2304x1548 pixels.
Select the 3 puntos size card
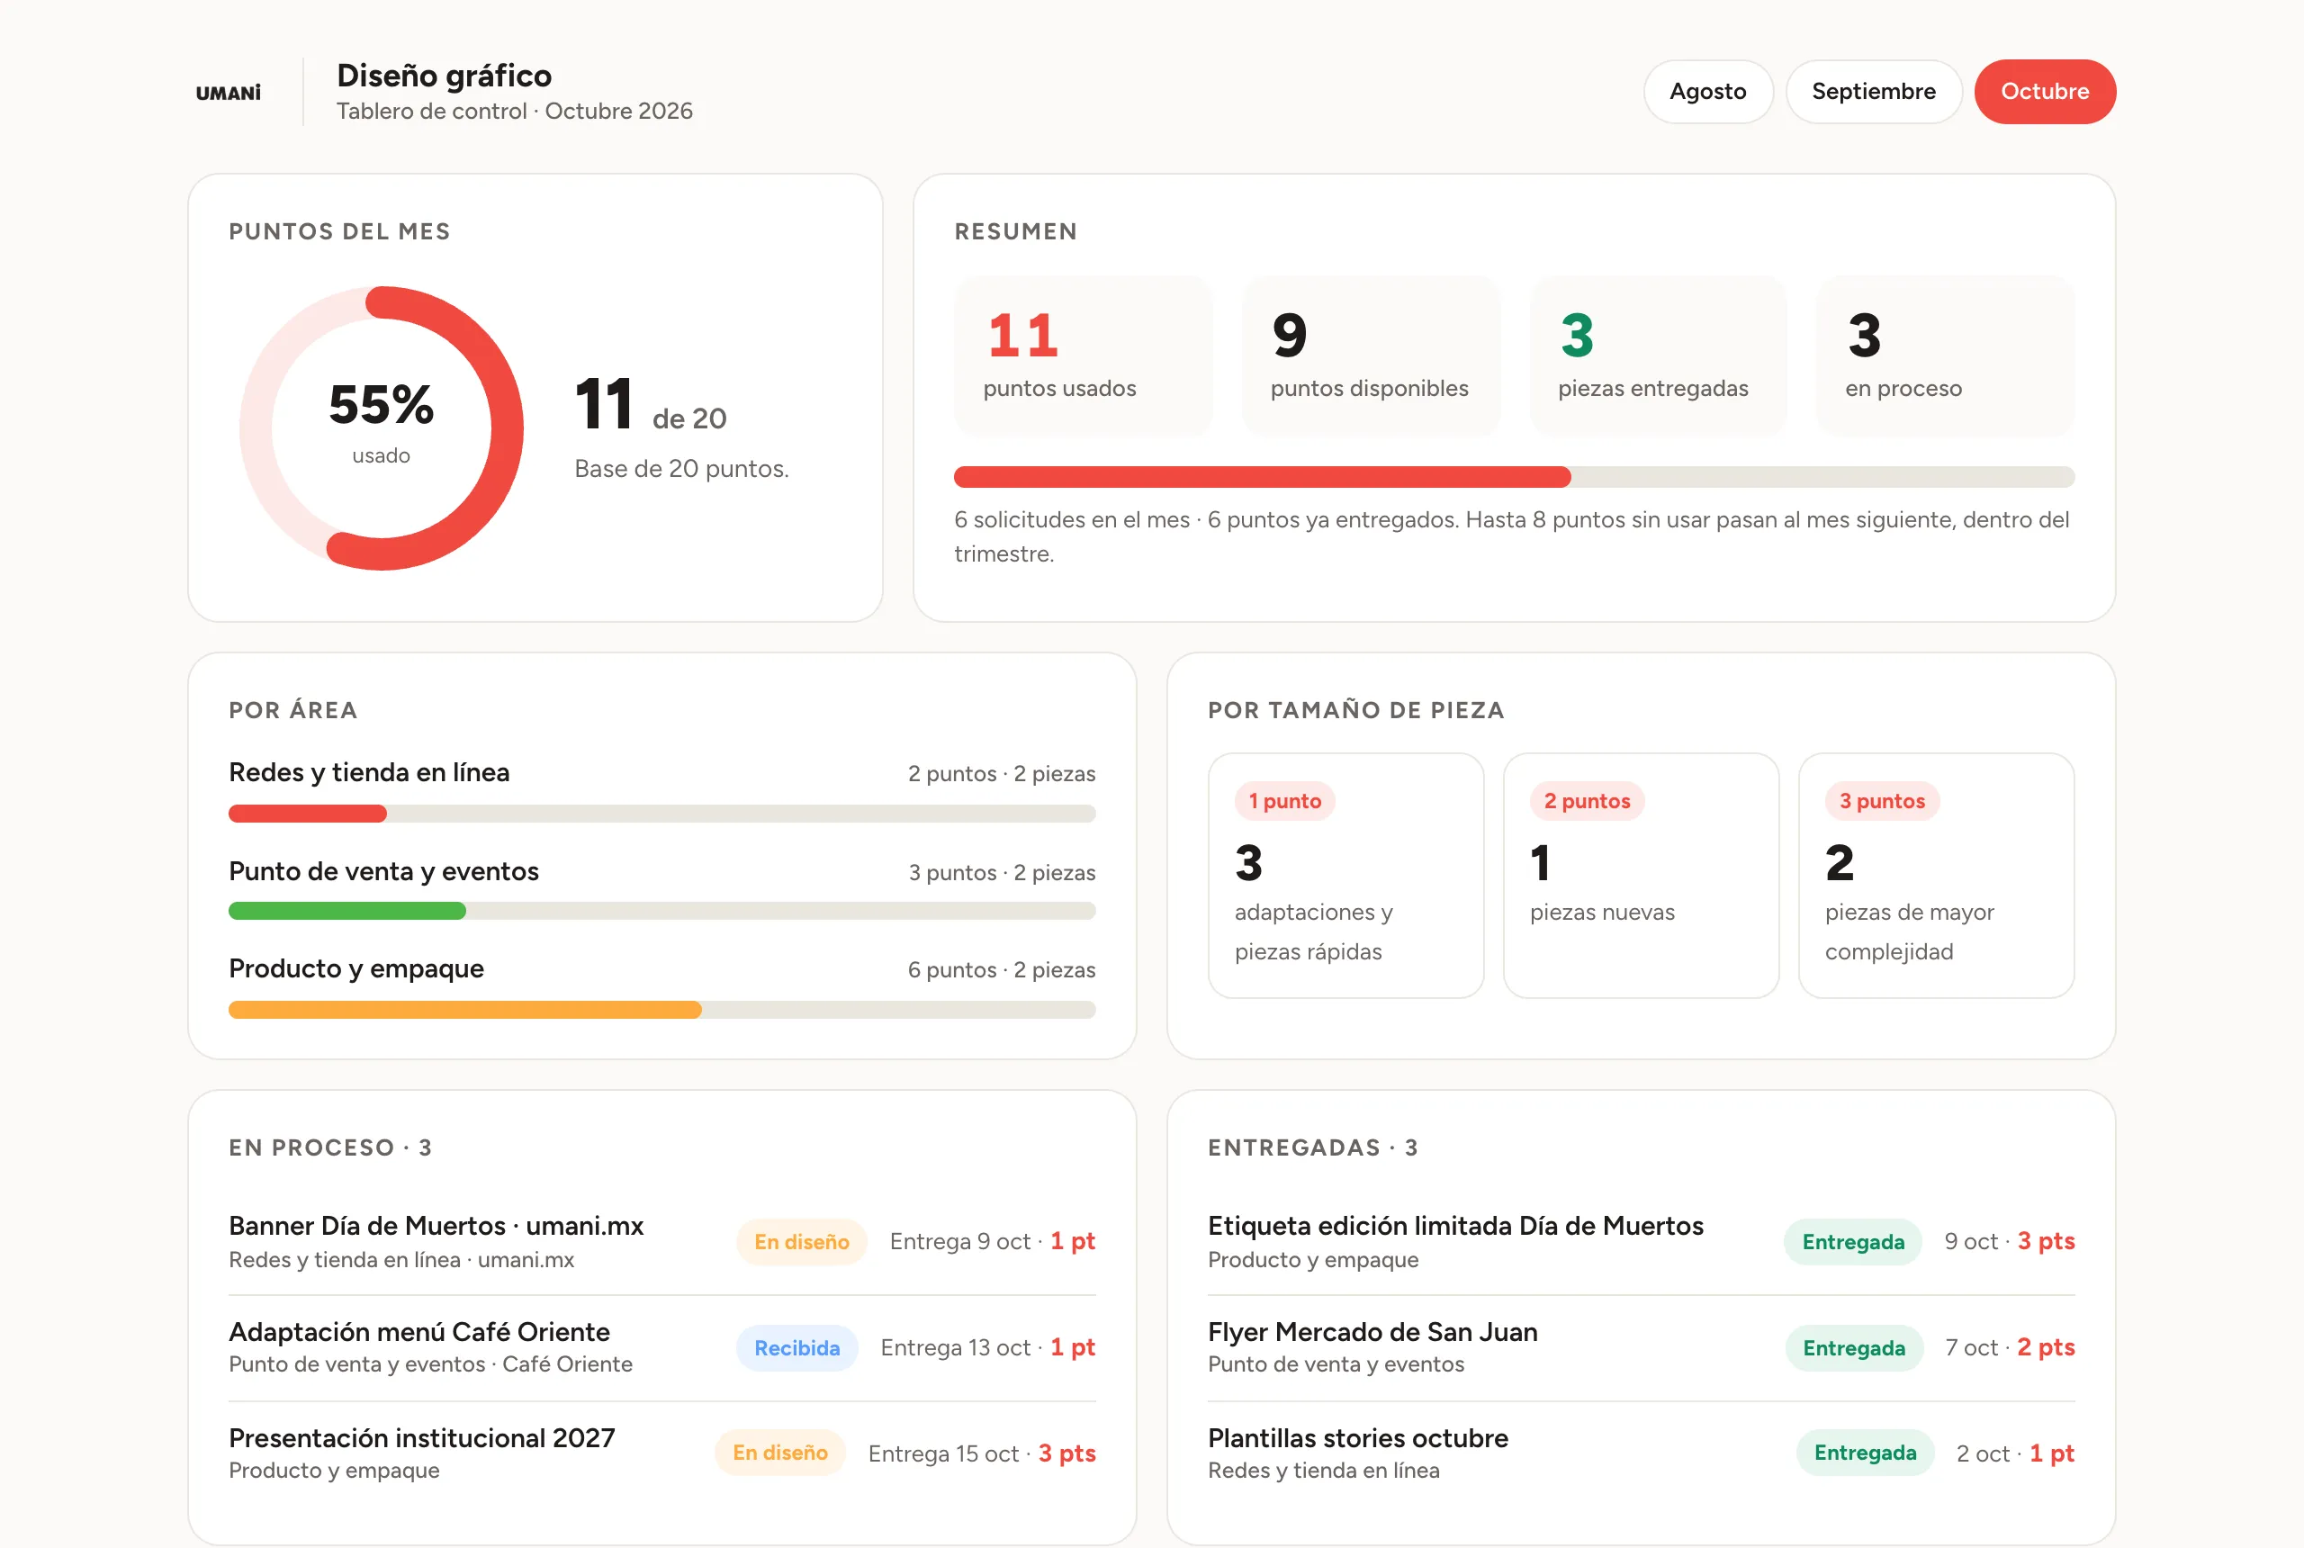click(x=1936, y=876)
